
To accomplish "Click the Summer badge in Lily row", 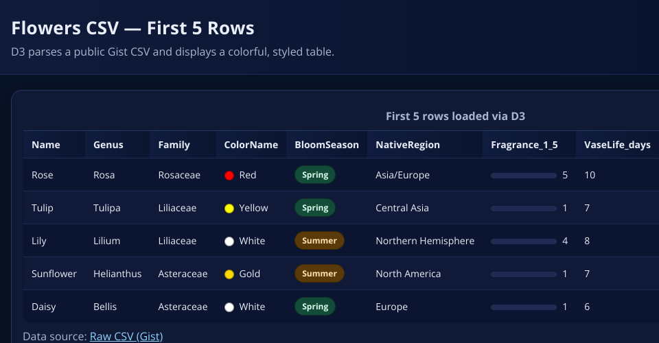I will click(x=319, y=241).
